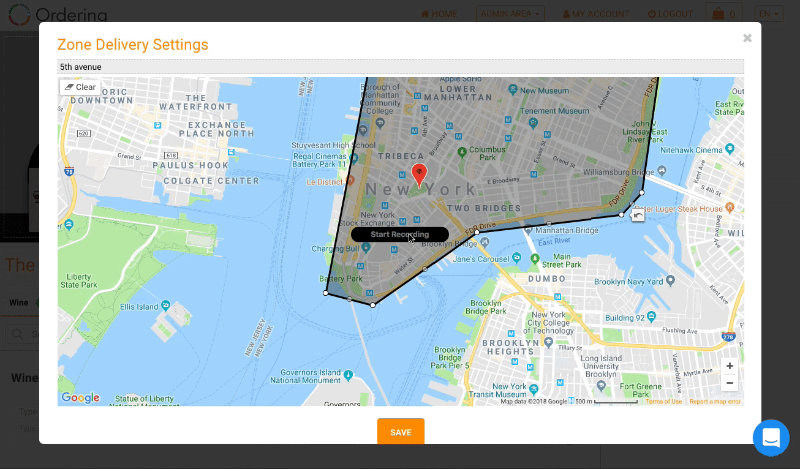This screenshot has width=800, height=469.
Task: Click Governors Island National Monument icon
Action: coord(348,375)
